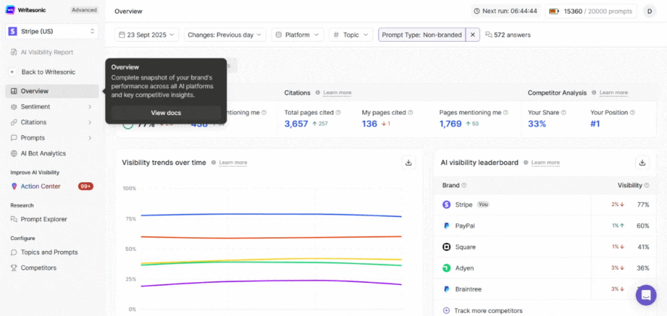
Task: Click the Writesonic logo icon
Action: [x=10, y=10]
